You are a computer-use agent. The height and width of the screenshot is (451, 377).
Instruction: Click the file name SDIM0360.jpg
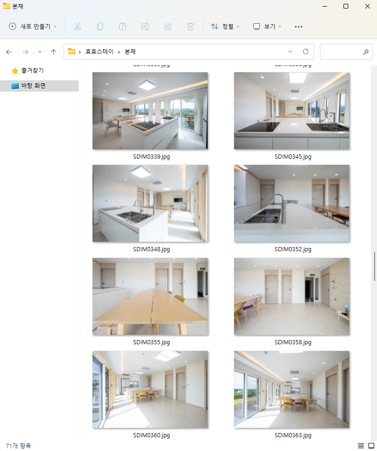(151, 435)
